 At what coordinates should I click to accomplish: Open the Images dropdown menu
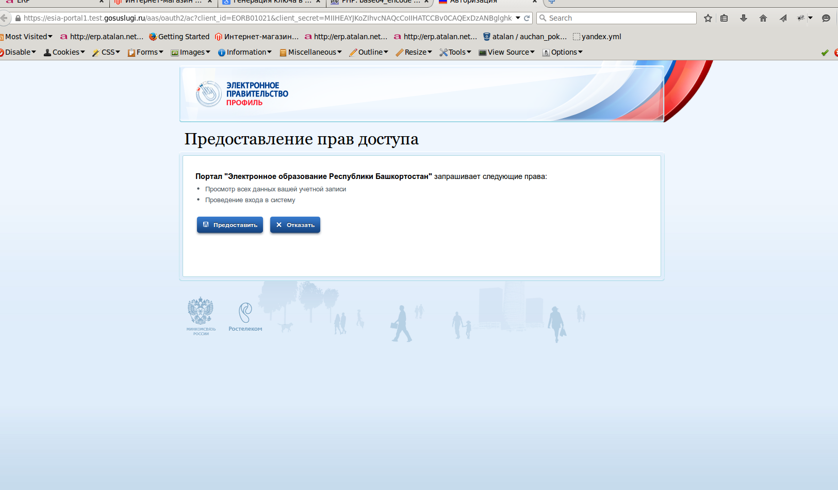(191, 52)
